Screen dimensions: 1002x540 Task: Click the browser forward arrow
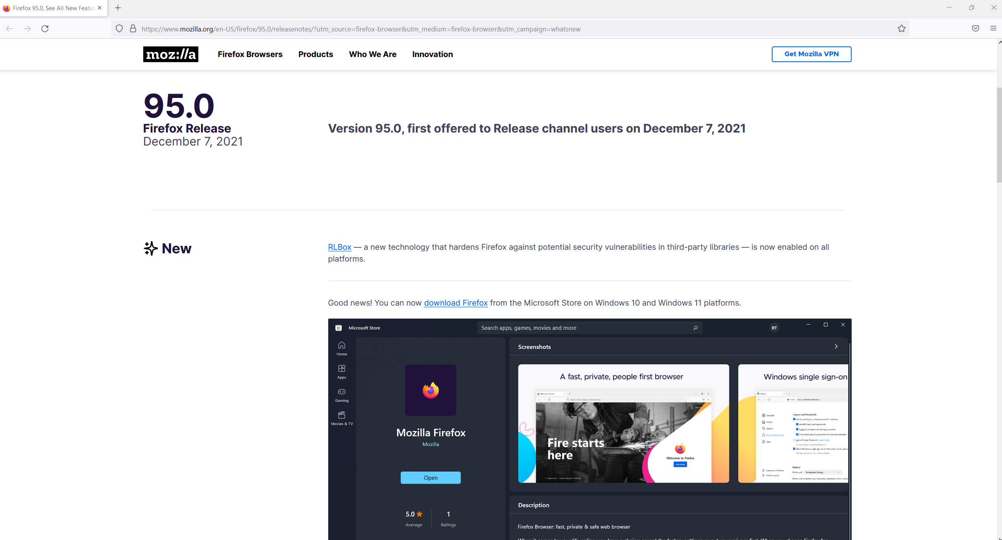(27, 29)
